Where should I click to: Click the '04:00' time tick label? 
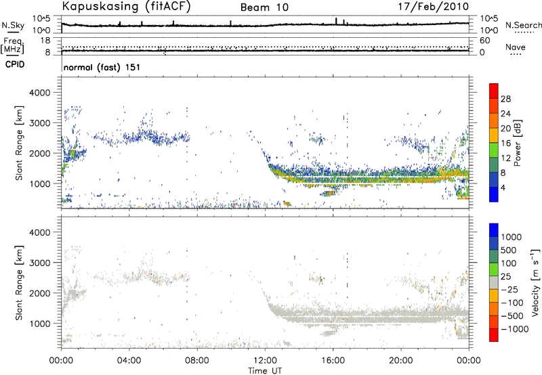click(x=129, y=361)
